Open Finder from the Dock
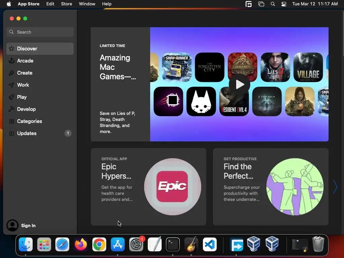This screenshot has width=344, height=258. click(x=26, y=244)
